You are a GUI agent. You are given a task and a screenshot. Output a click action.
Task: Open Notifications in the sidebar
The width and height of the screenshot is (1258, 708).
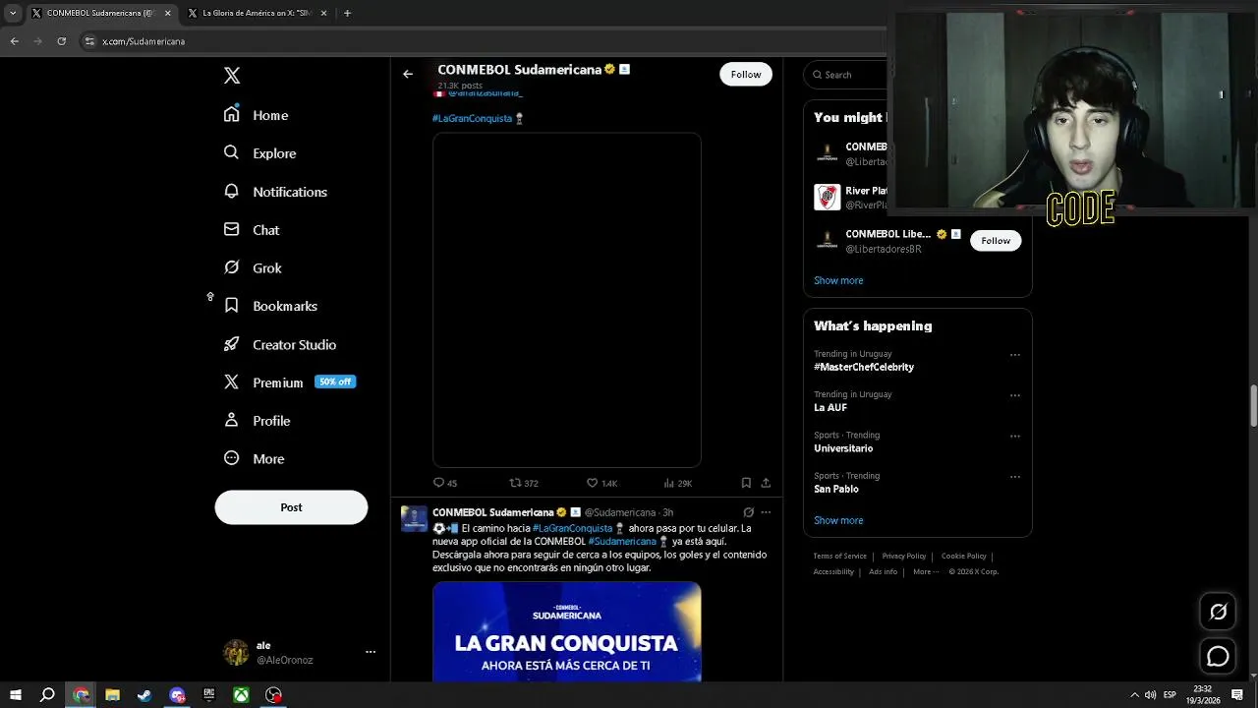point(275,192)
